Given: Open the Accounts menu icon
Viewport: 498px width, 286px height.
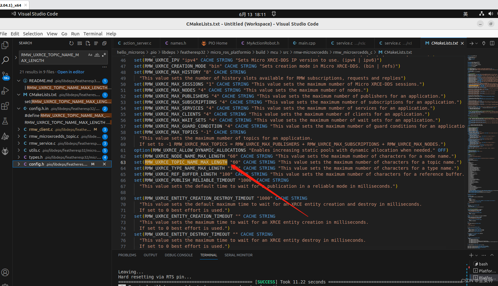Looking at the screenshot, I should pyautogui.click(x=5, y=272).
